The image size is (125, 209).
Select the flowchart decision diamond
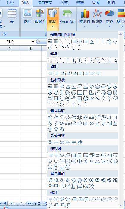(x=62, y=155)
